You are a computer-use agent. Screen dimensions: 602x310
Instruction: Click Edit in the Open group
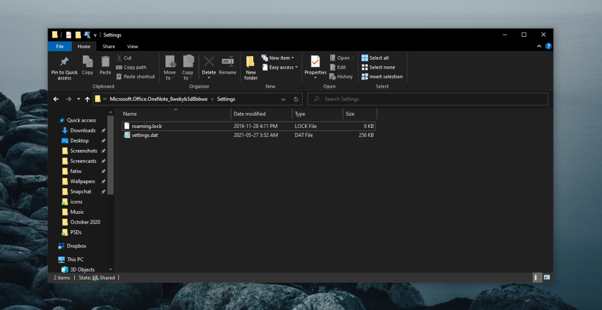(338, 67)
